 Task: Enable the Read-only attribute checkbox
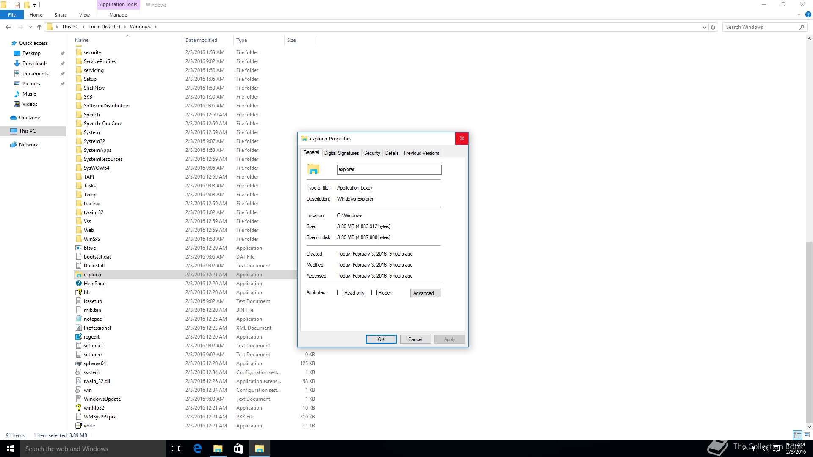pyautogui.click(x=340, y=293)
